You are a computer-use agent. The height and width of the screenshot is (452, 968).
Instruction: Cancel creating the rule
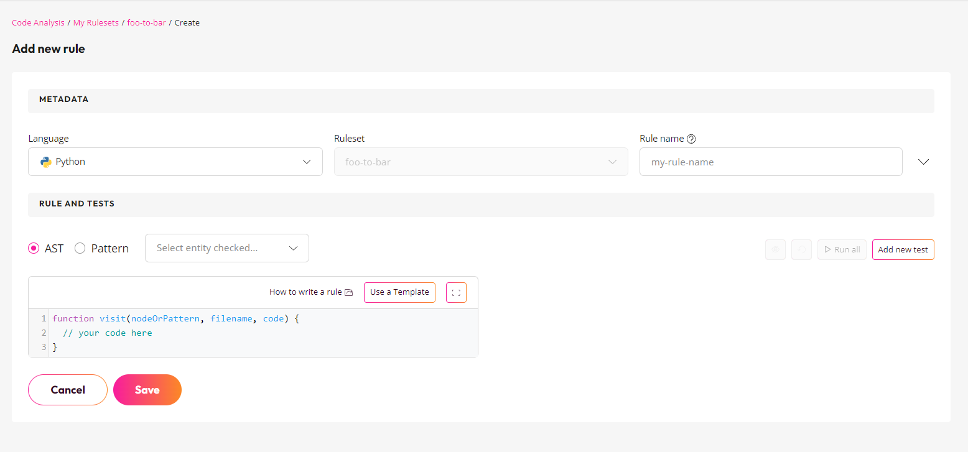point(68,390)
